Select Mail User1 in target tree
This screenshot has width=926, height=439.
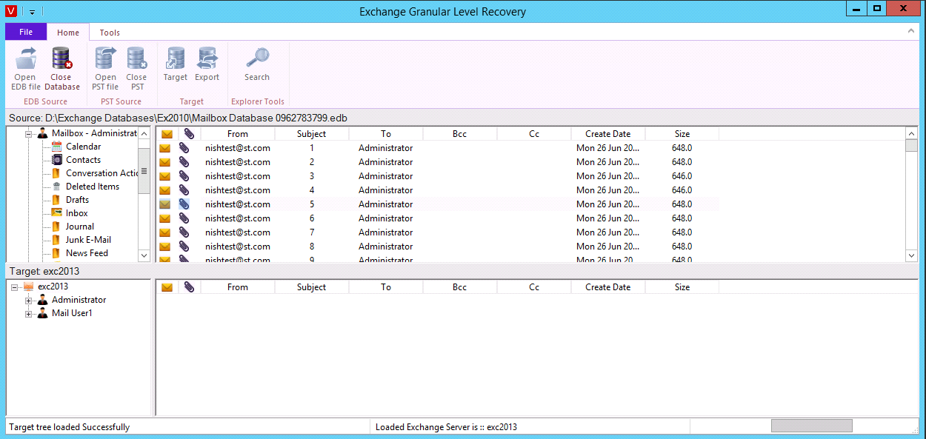(x=72, y=313)
